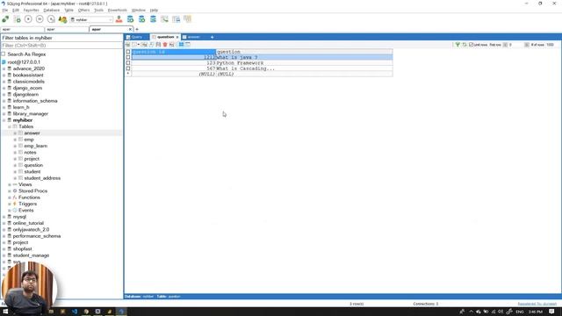The image size is (562, 316).
Task: Select the root@127.0.0.1 connection node
Action: point(24,62)
